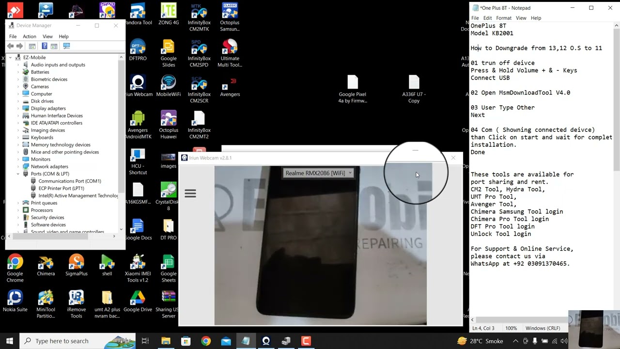Image resolution: width=620 pixels, height=349 pixels.
Task: Click the Windows Start button
Action: (10, 341)
